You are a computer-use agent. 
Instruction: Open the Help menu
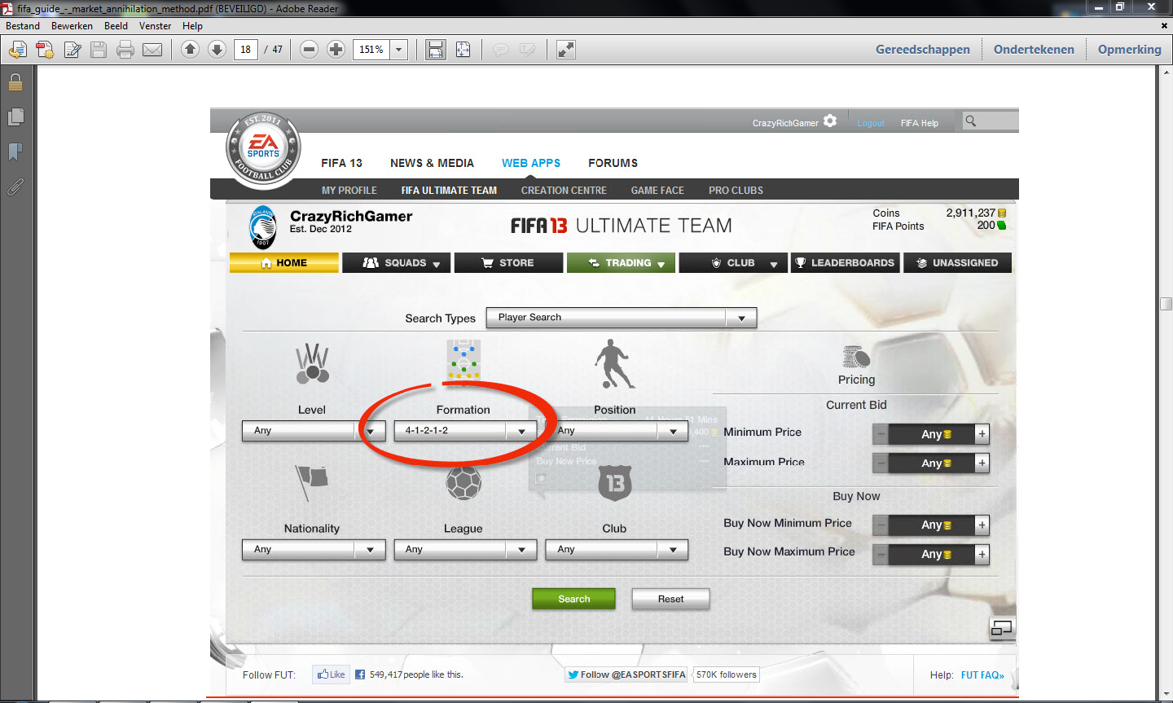point(192,26)
